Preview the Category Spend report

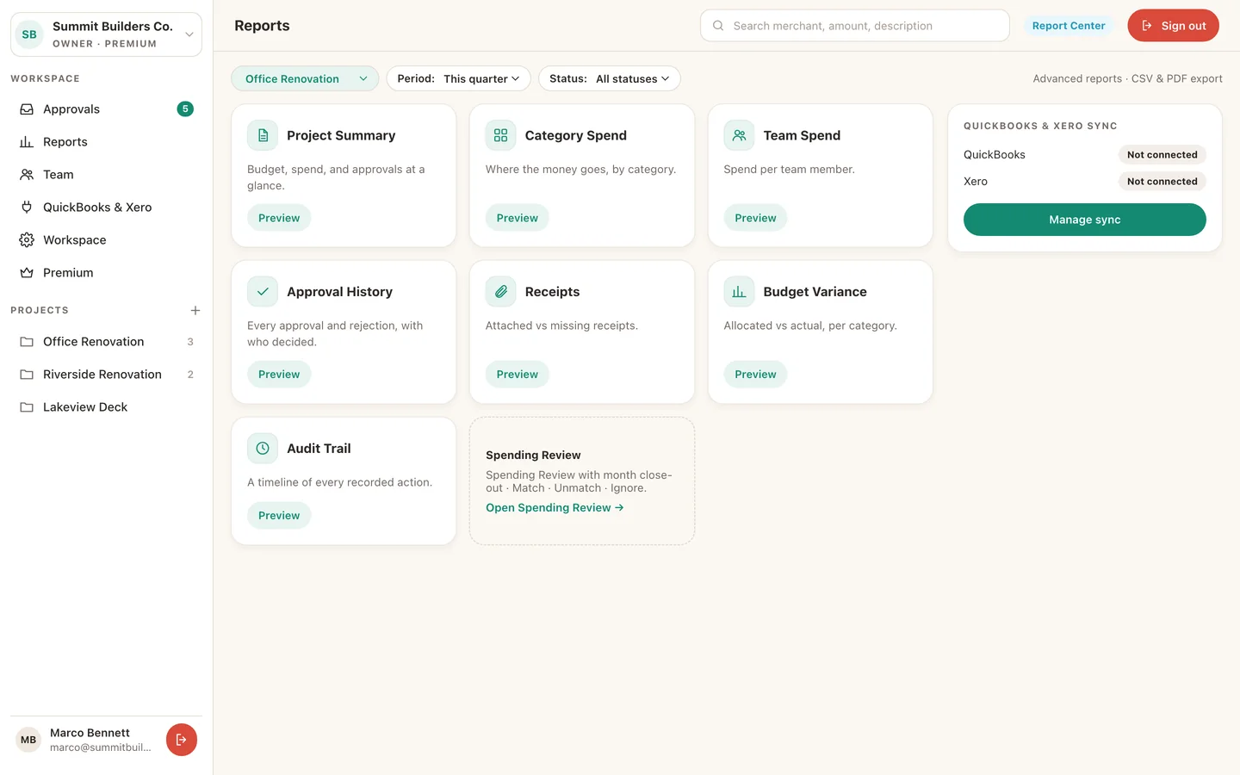point(517,218)
